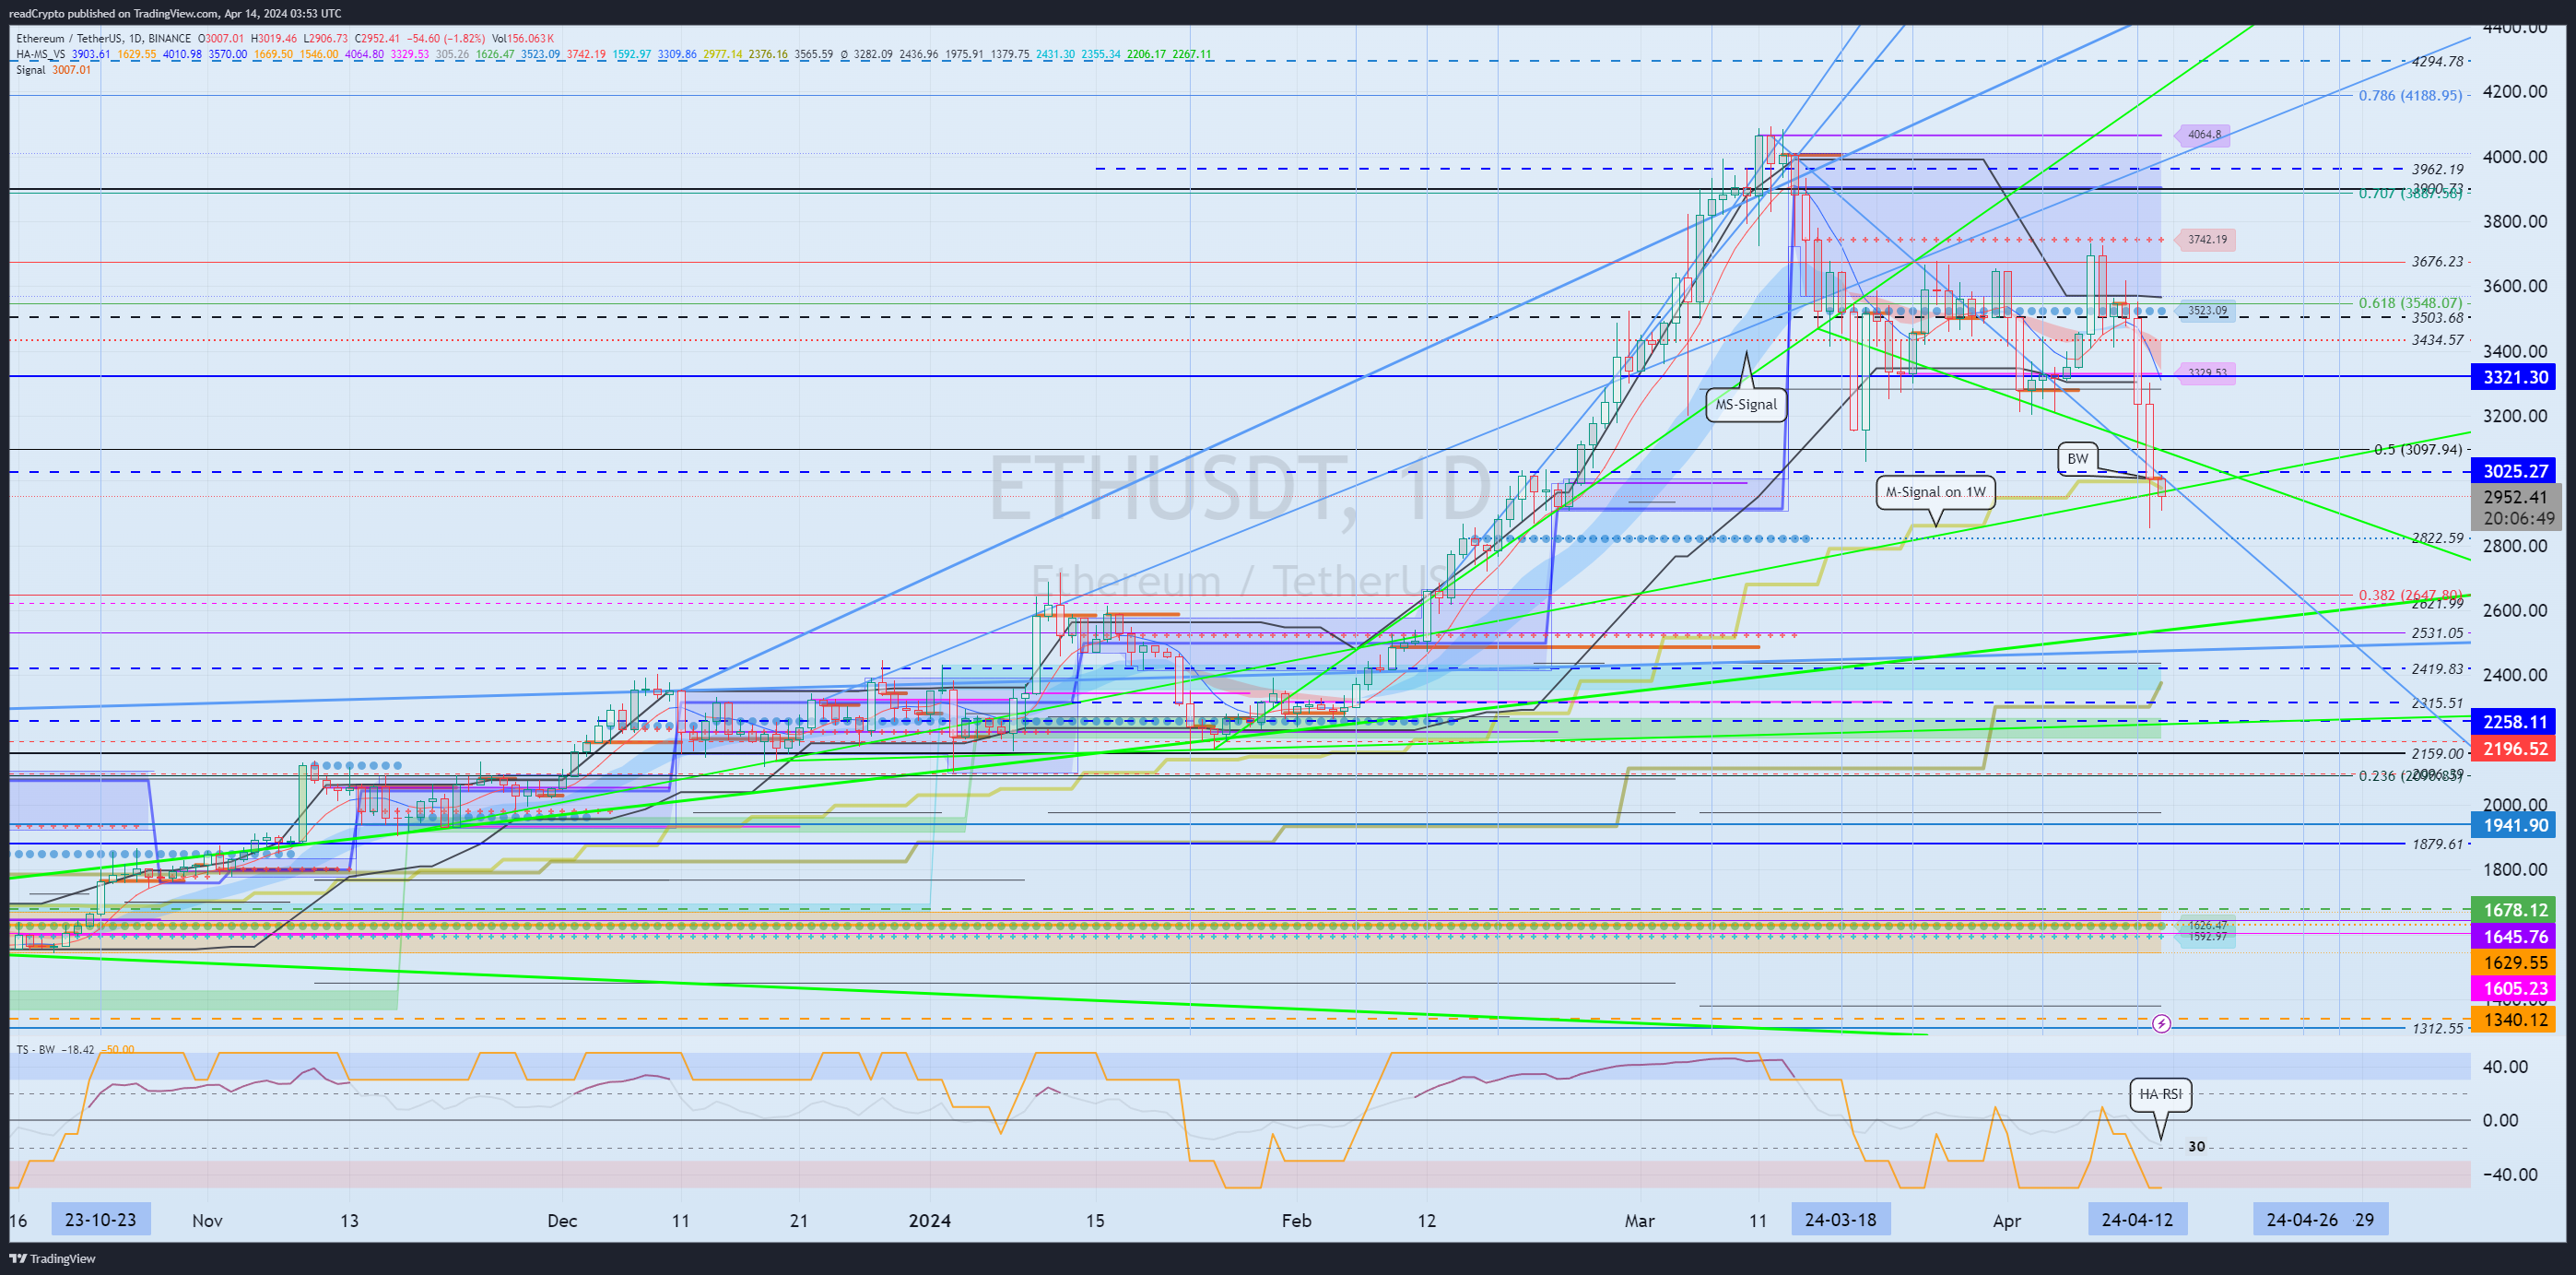Click the 1879.61 horizontal line label
2576x1275 pixels.
tap(2437, 844)
